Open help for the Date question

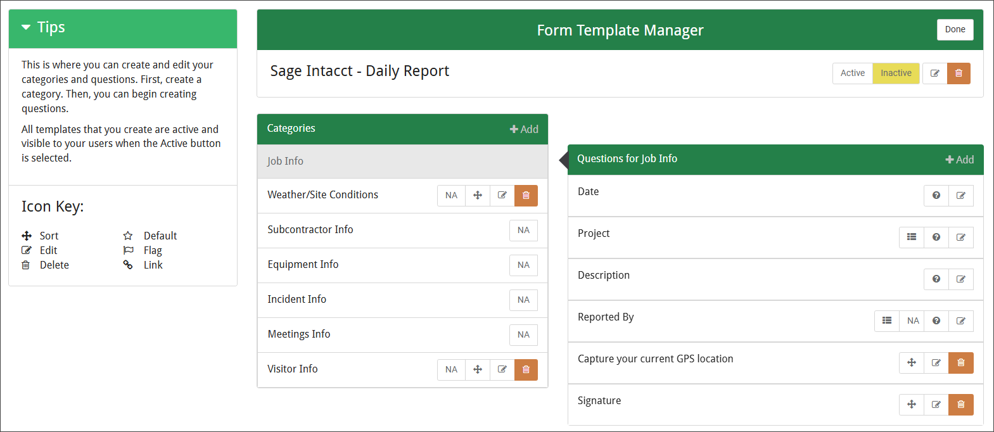click(x=936, y=196)
